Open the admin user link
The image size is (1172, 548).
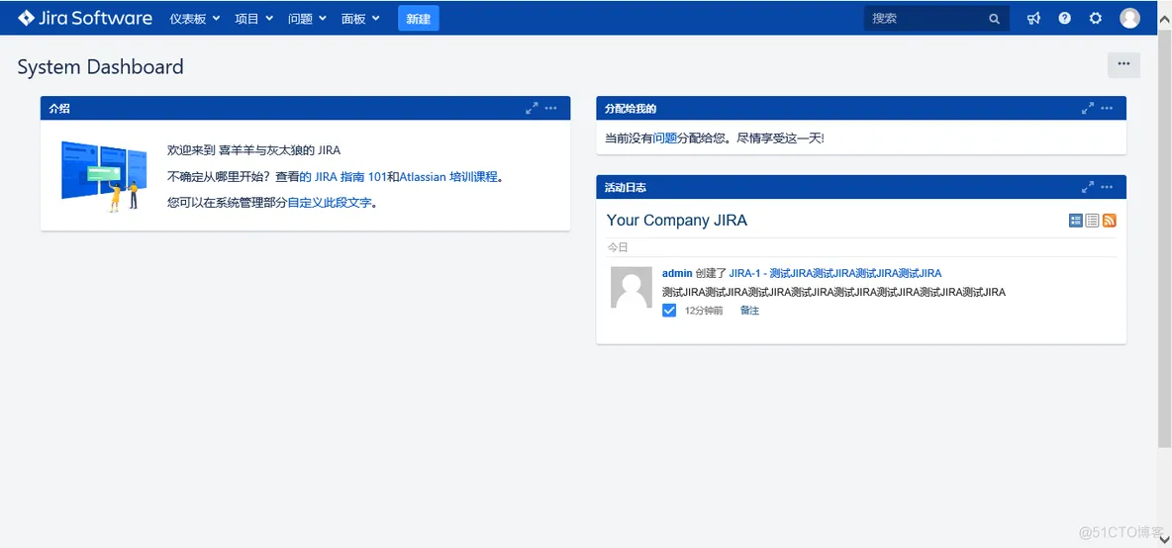(677, 273)
